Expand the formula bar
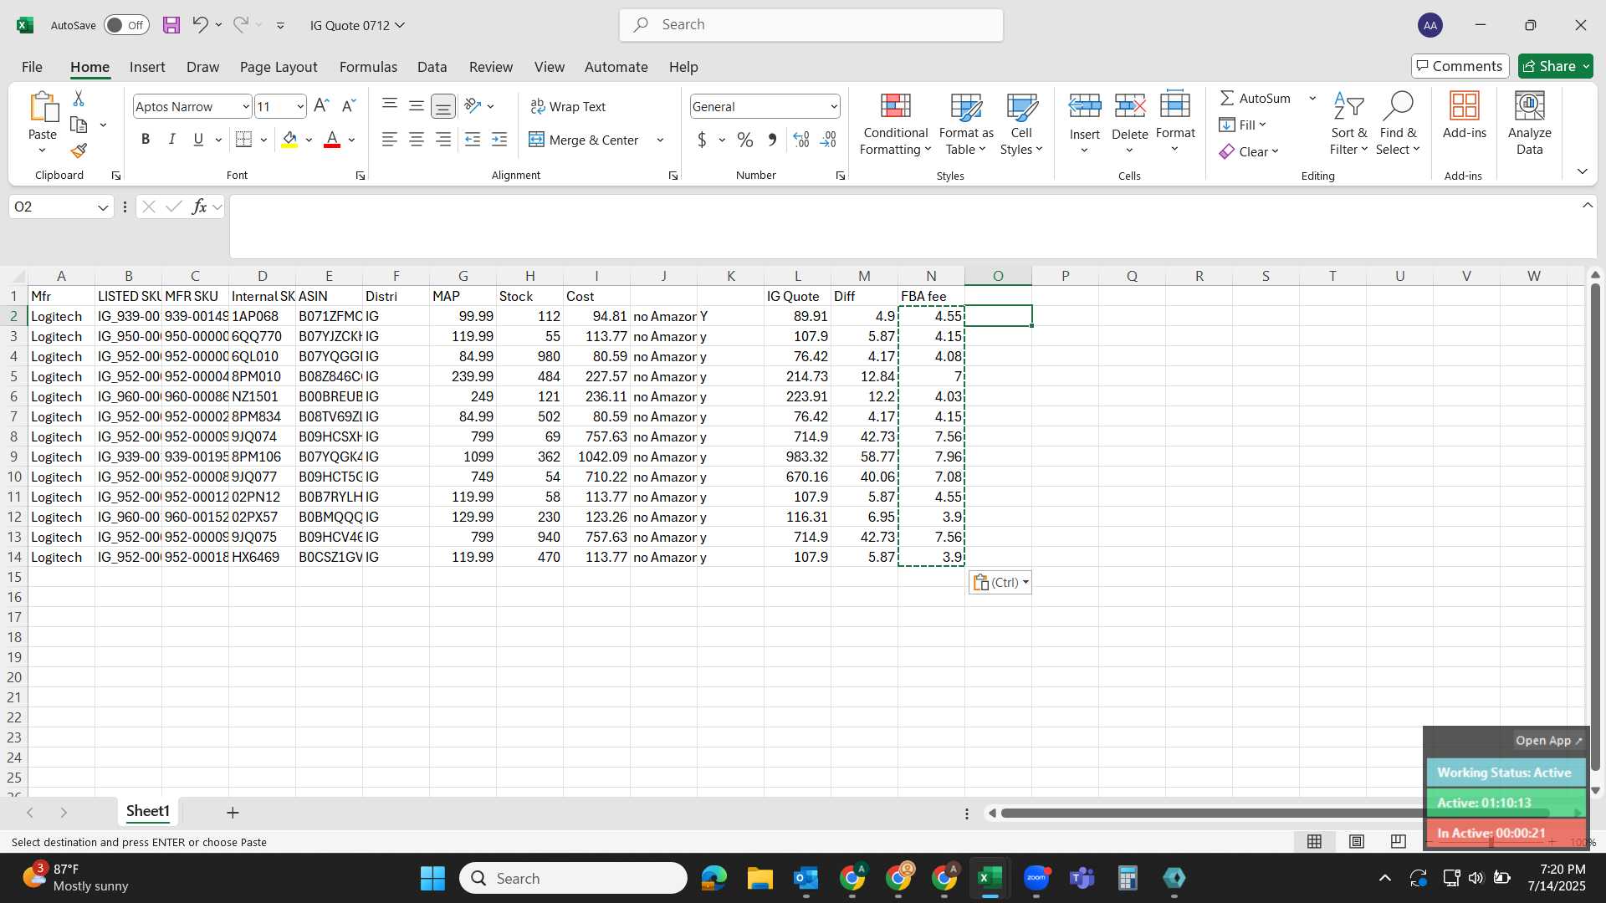The image size is (1606, 903). [x=1588, y=206]
